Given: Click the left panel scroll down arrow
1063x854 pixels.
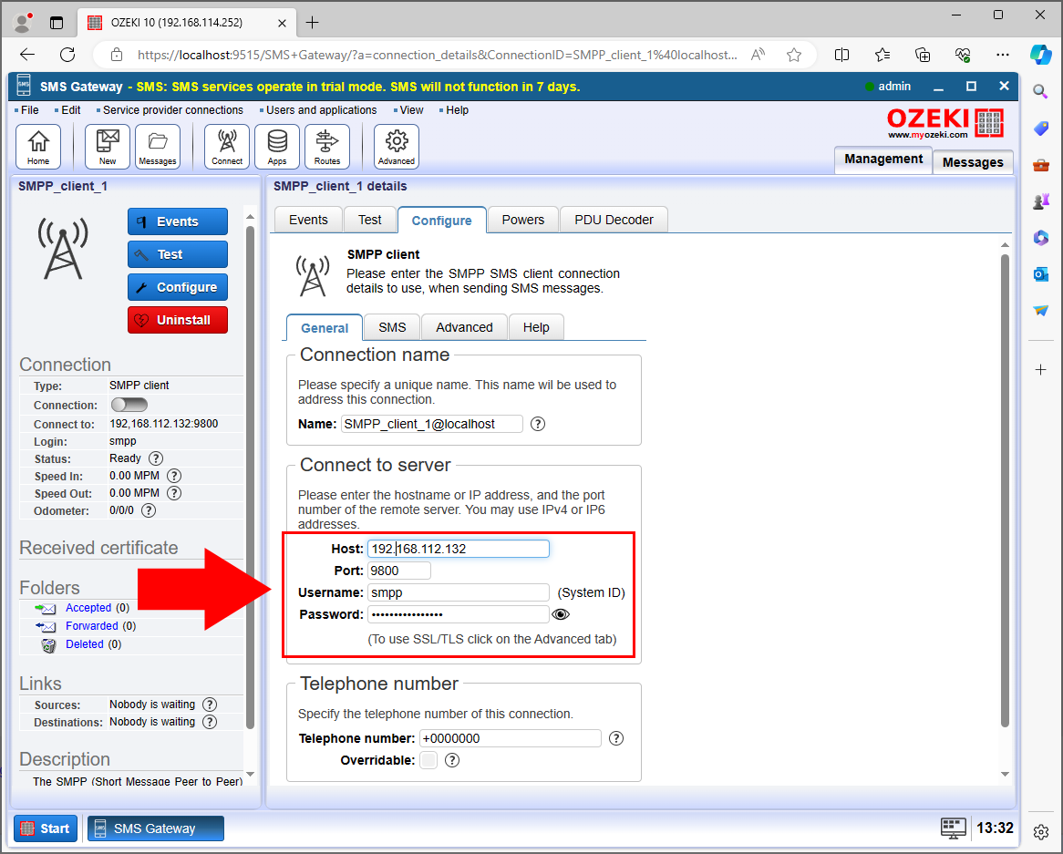Looking at the screenshot, I should coord(250,774).
